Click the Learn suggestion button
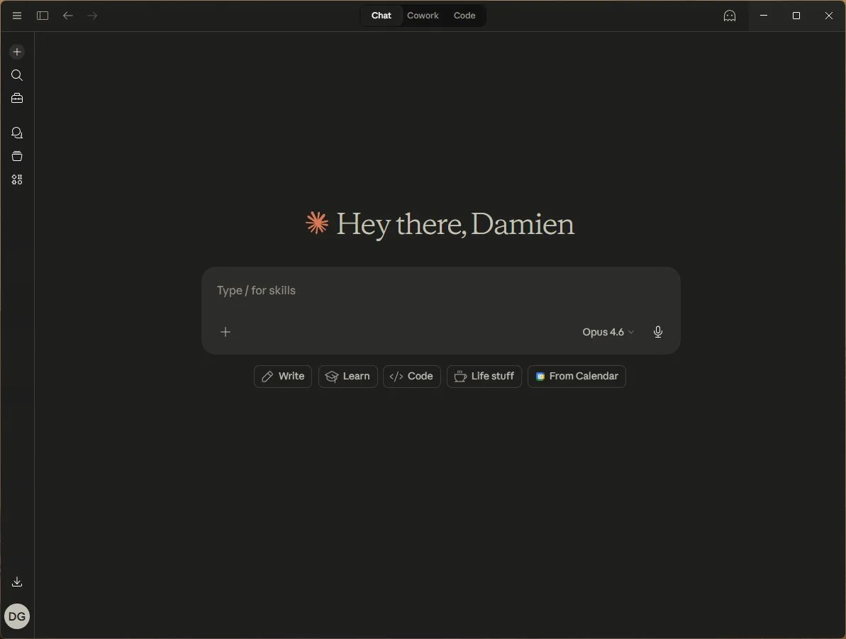The width and height of the screenshot is (846, 639). (x=348, y=376)
